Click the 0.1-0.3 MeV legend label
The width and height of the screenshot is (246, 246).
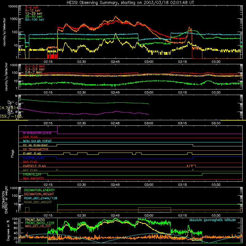(x=35, y=66)
